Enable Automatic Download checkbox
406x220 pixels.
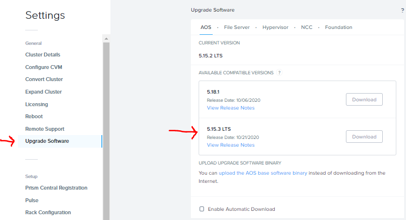coord(202,209)
